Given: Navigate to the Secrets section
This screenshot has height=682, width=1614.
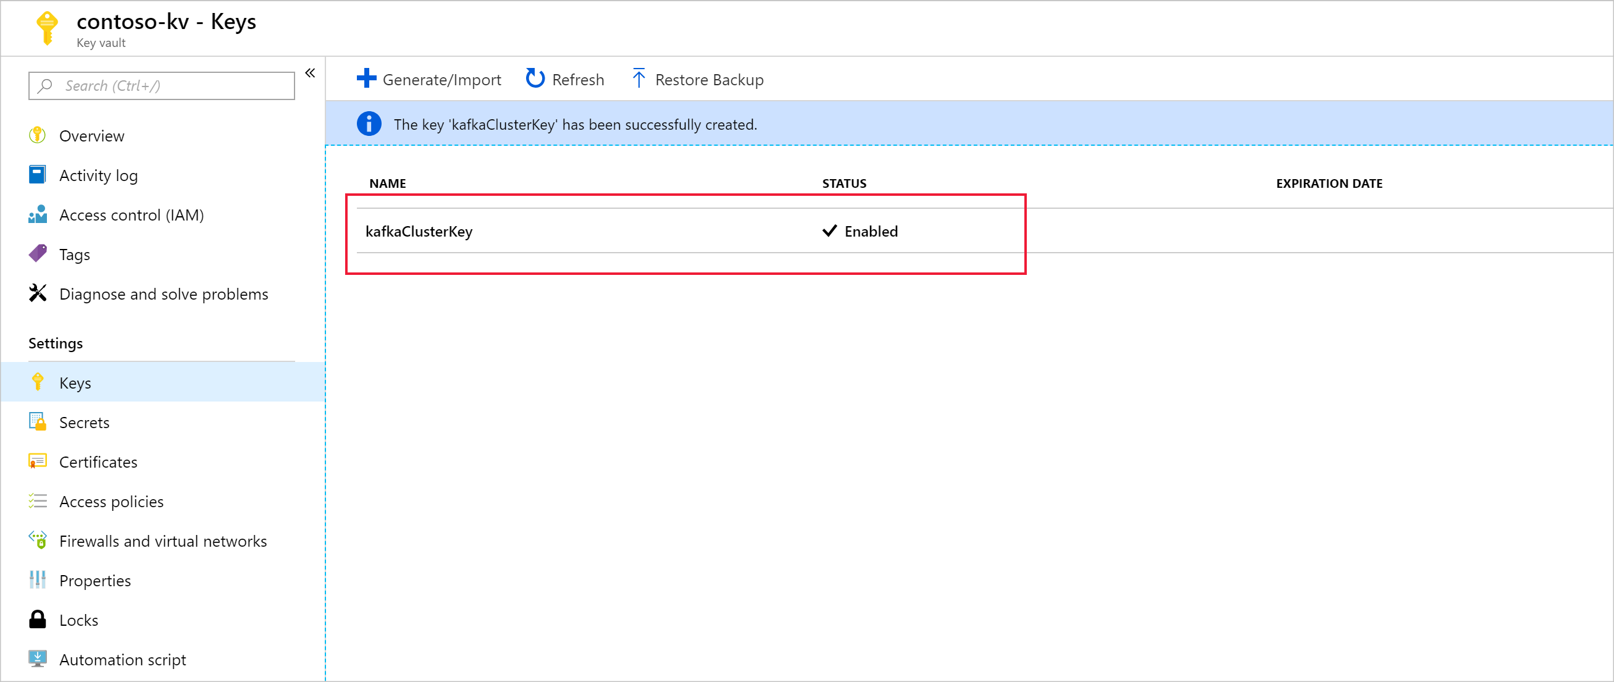Looking at the screenshot, I should [85, 421].
